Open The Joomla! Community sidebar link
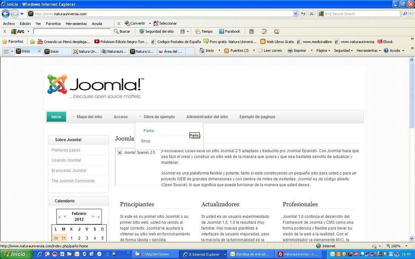Viewport: 415px width, 259px height. coord(73,181)
